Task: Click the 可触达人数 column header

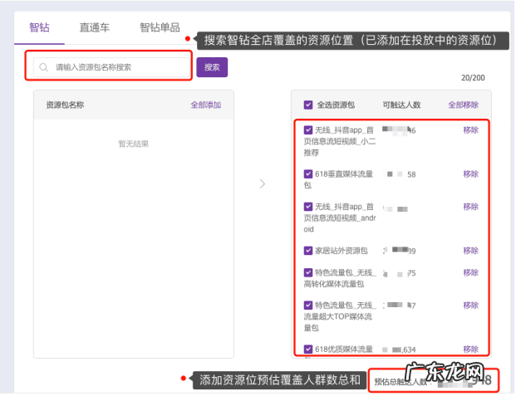Action: pos(401,105)
